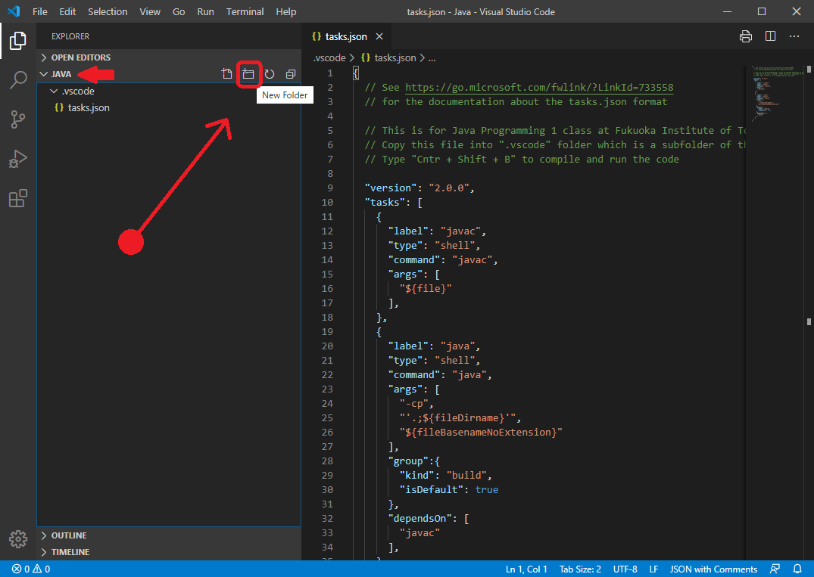Change end of line sequence LF
The image size is (814, 577).
click(x=653, y=569)
